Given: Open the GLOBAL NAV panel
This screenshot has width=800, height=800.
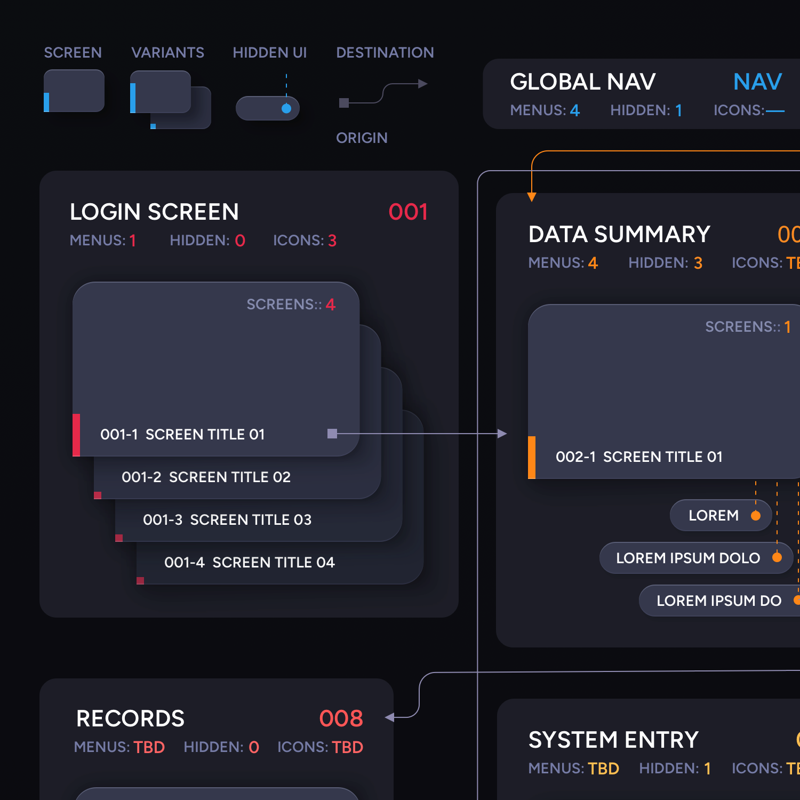Looking at the screenshot, I should coord(582,82).
